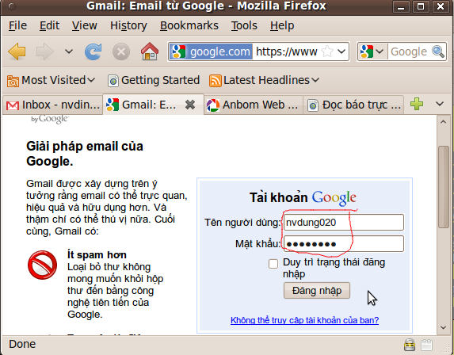Click the padlock security icon in status bar
The width and height of the screenshot is (454, 355).
(410, 345)
